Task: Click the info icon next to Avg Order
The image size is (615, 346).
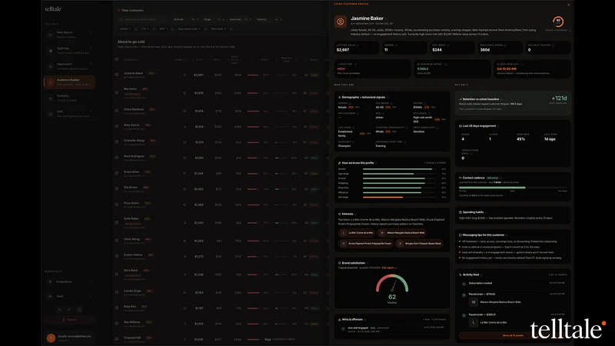Action: [448, 45]
